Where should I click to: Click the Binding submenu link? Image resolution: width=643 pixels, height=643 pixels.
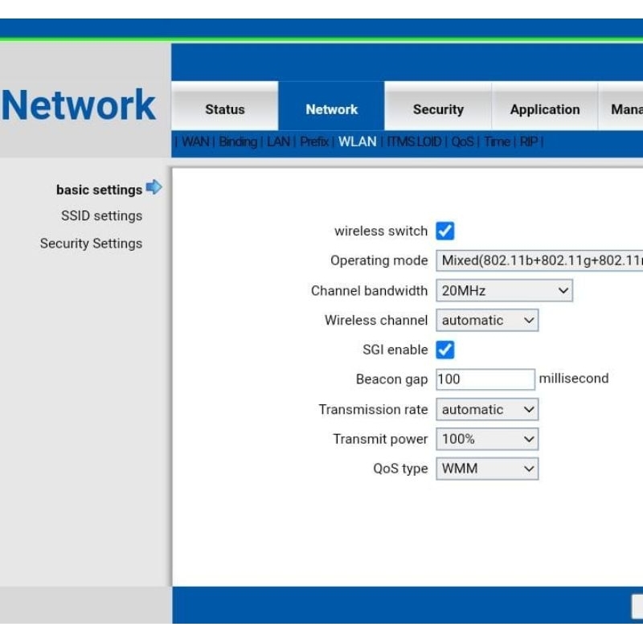238,141
